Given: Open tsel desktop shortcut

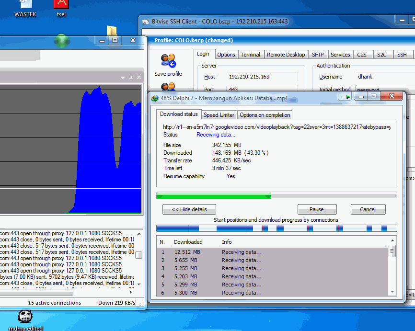Looking at the screenshot, I should pos(61,9).
